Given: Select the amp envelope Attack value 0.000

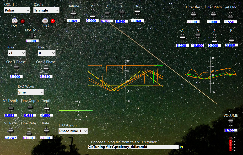Looking at the screenshot, I should tap(92, 21).
